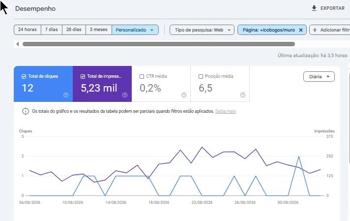Open help for Total de cliques

click(66, 95)
